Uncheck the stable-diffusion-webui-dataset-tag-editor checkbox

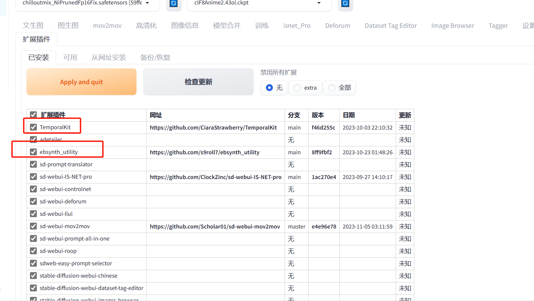tap(33, 288)
